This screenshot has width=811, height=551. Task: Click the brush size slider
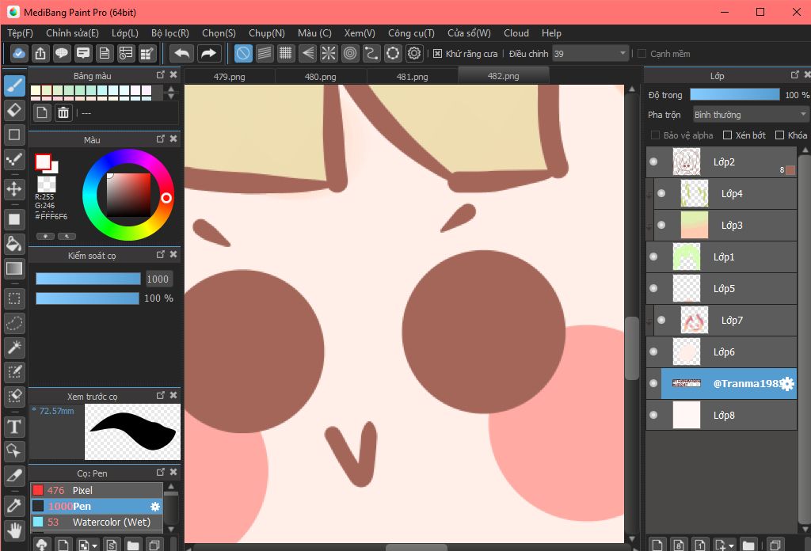(88, 279)
